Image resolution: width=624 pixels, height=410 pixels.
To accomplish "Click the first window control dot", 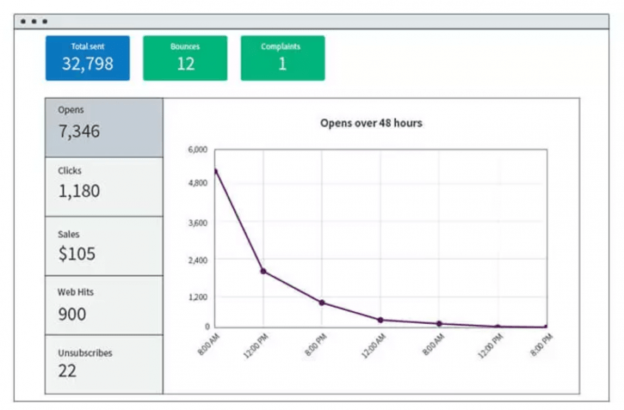I will [23, 21].
